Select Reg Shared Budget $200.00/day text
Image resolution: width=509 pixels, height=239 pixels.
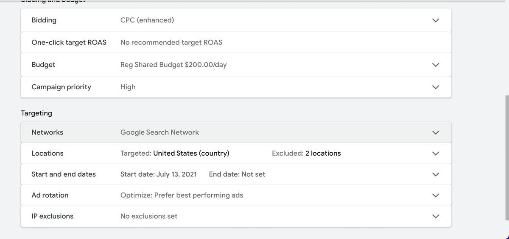coord(173,65)
